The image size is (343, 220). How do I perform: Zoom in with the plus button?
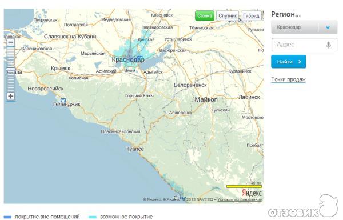click(x=11, y=96)
